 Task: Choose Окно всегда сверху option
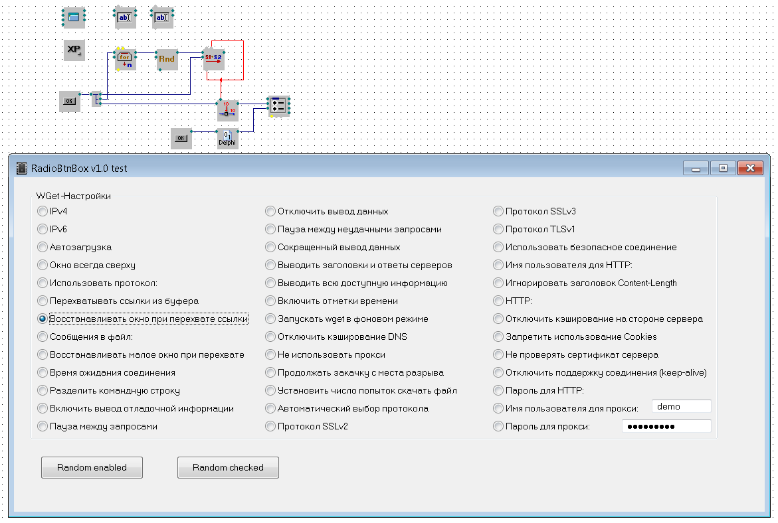[86, 265]
